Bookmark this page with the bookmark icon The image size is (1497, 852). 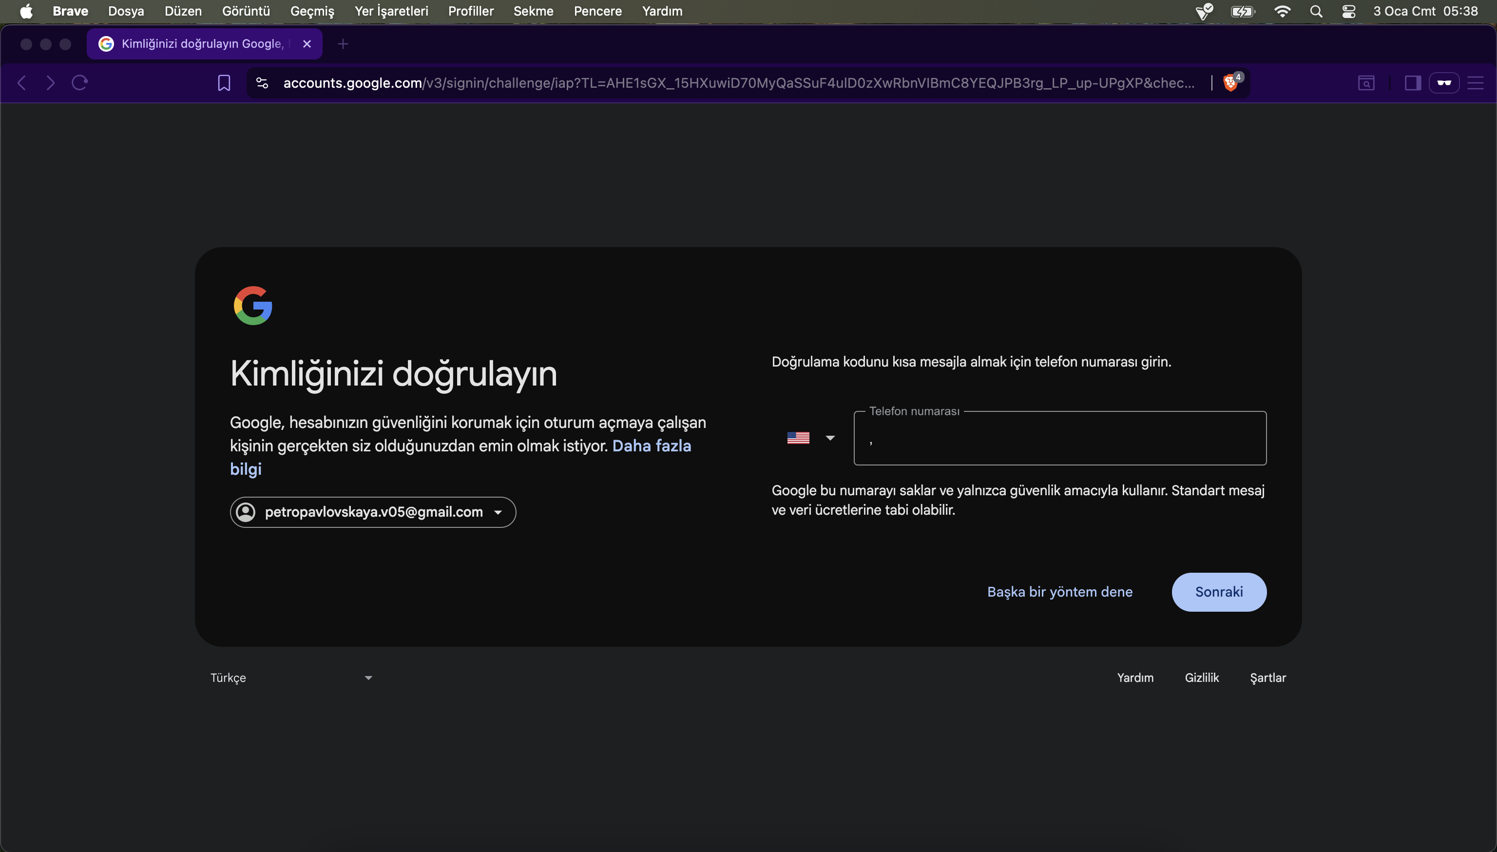224,83
